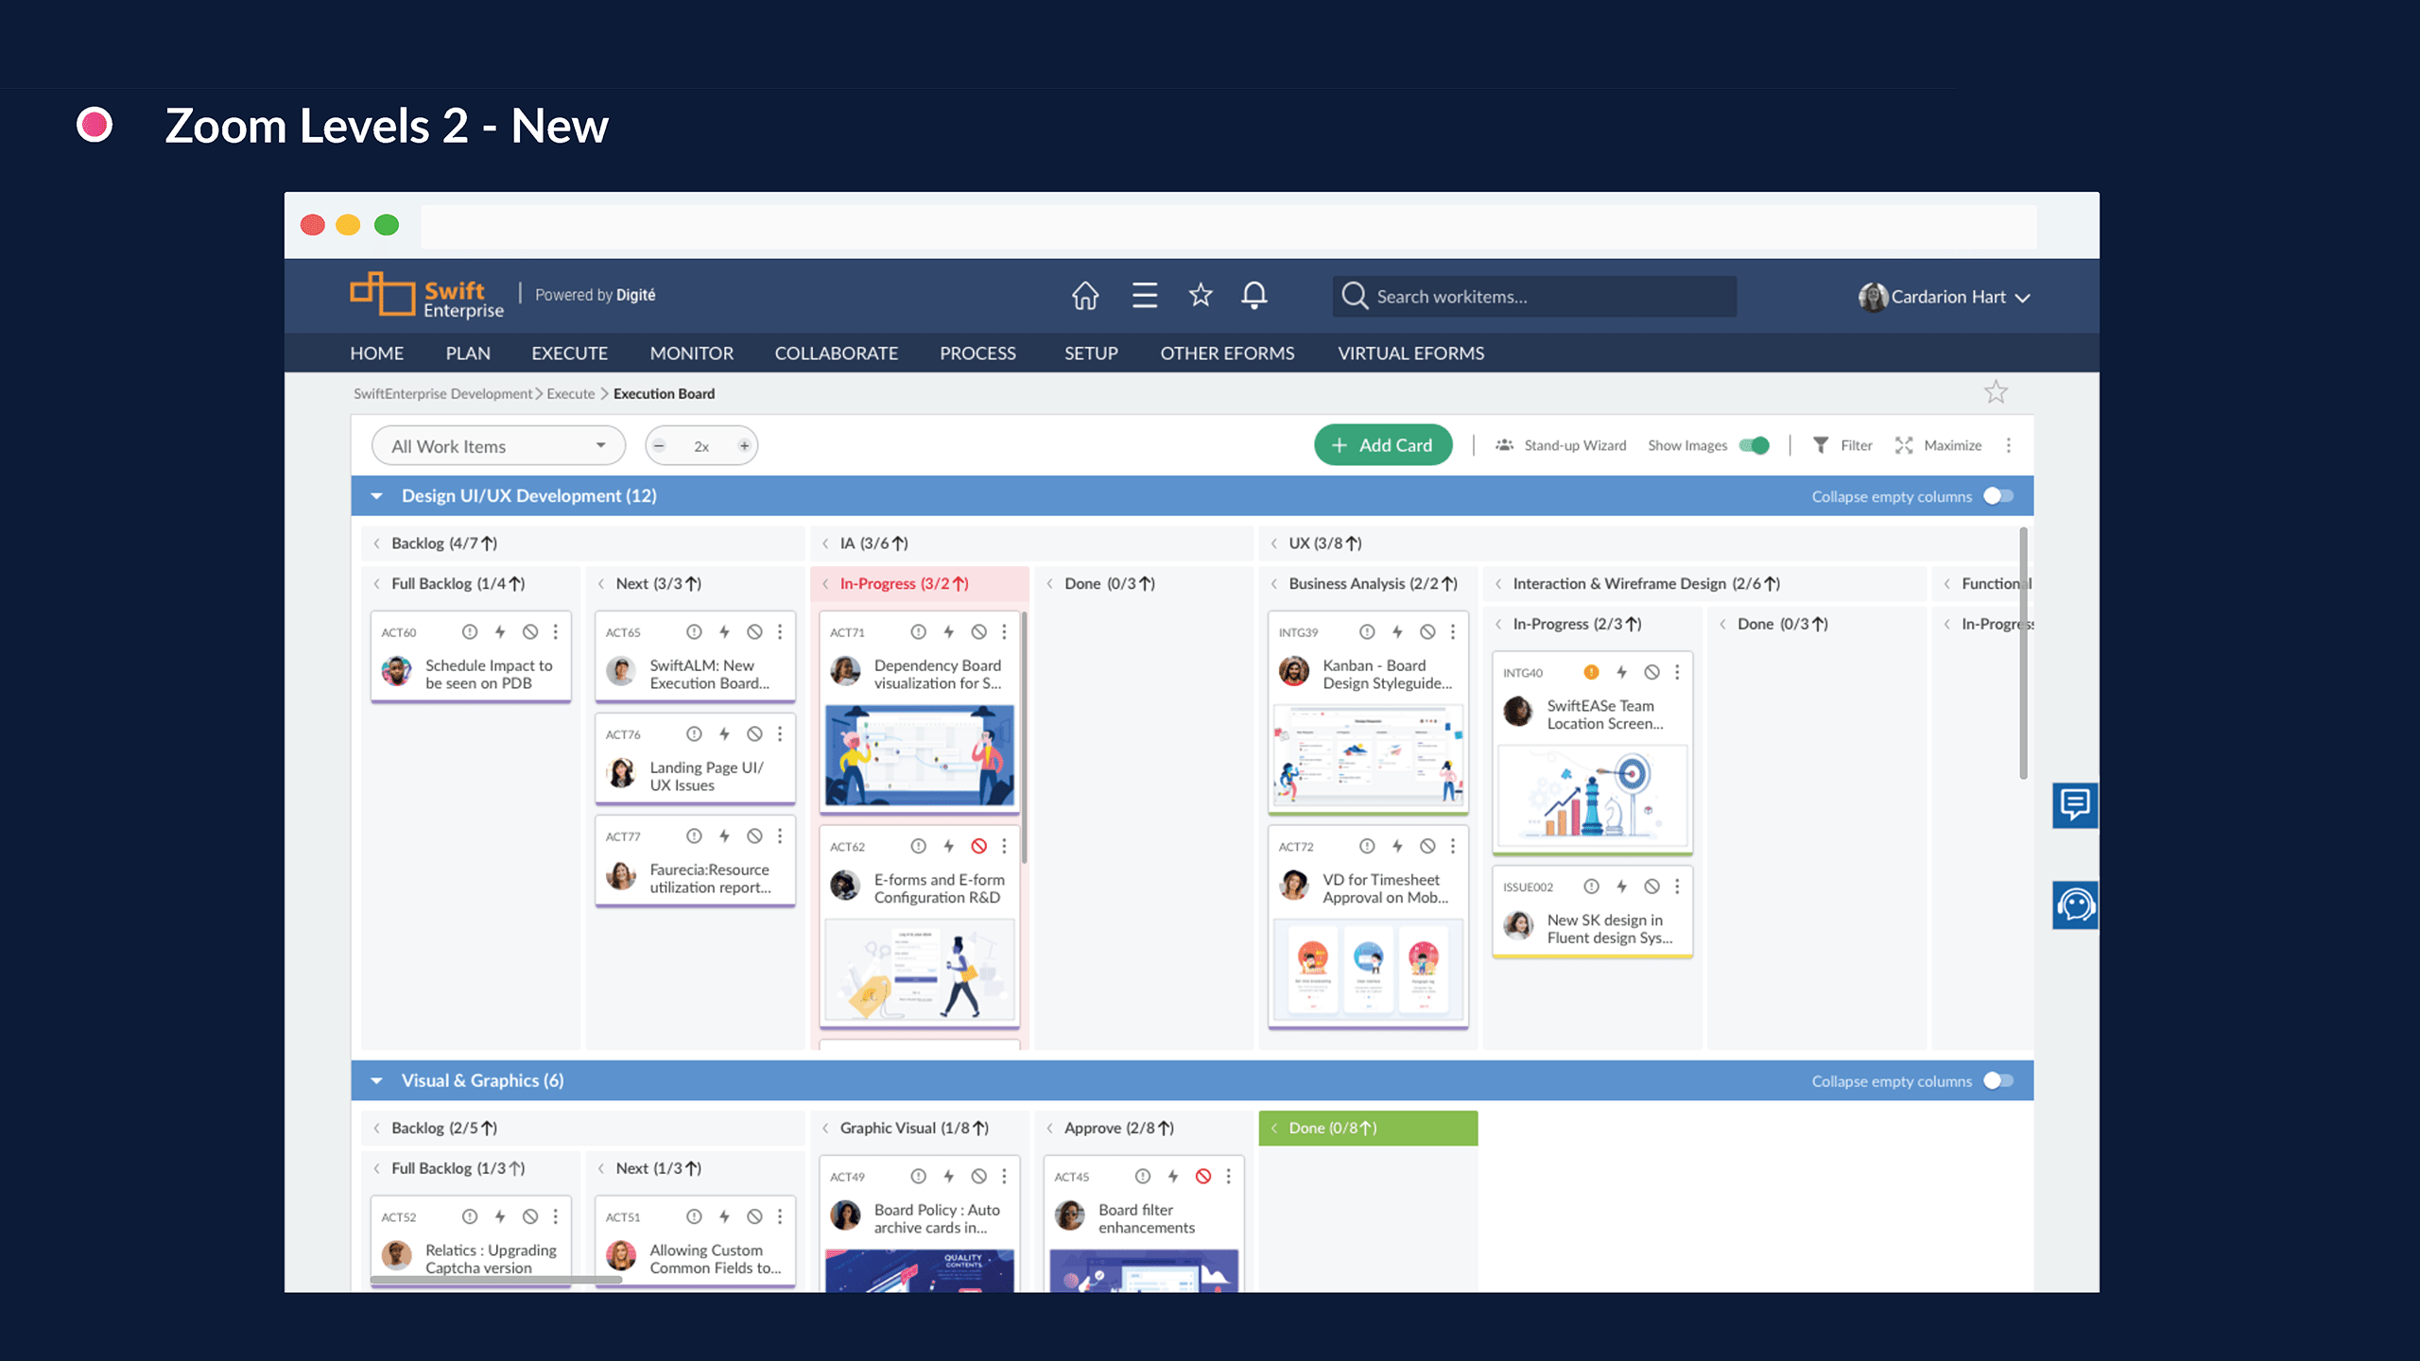Toggle Collapse empty columns for Visual & Graphics

[1997, 1080]
